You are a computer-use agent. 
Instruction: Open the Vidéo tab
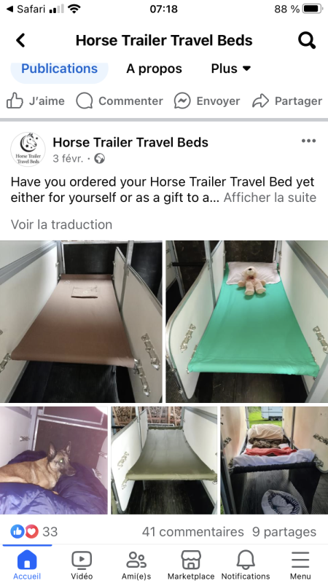(x=82, y=565)
